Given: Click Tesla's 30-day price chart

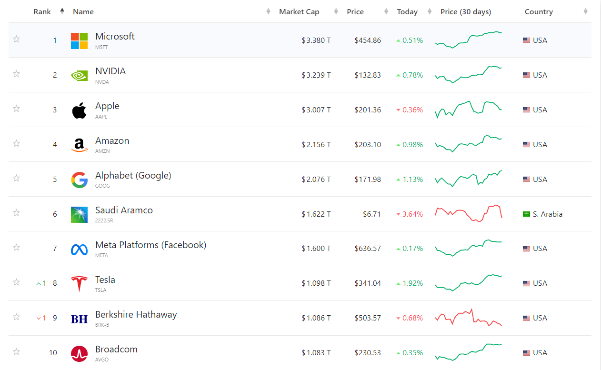Looking at the screenshot, I should (x=469, y=283).
